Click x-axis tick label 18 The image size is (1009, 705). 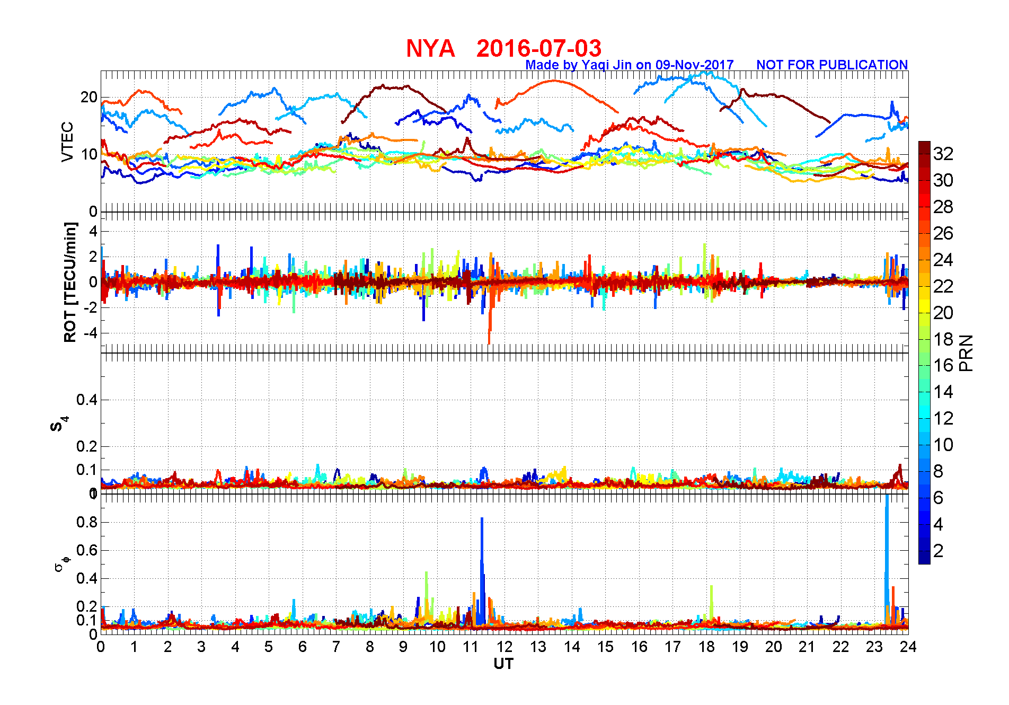(x=706, y=647)
